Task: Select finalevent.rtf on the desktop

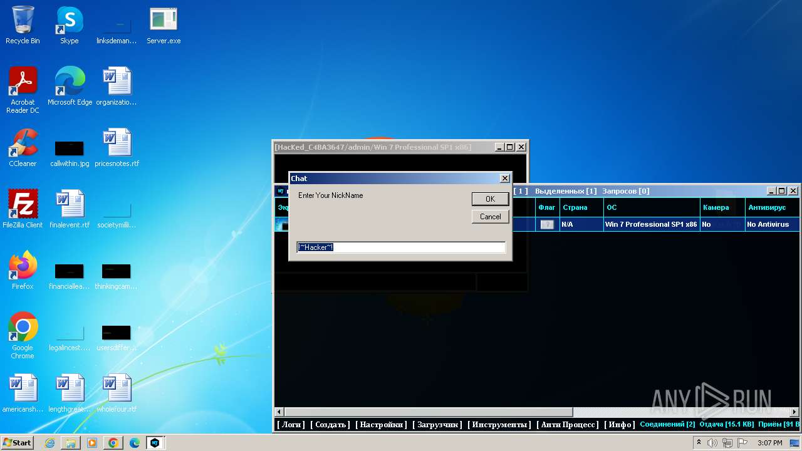Action: click(70, 209)
